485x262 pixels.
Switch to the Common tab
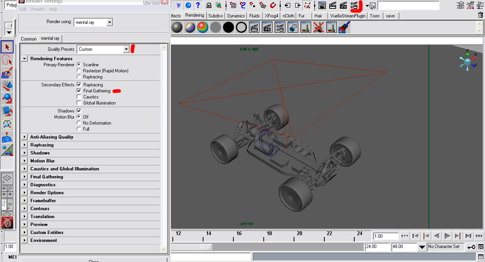[x=29, y=39]
